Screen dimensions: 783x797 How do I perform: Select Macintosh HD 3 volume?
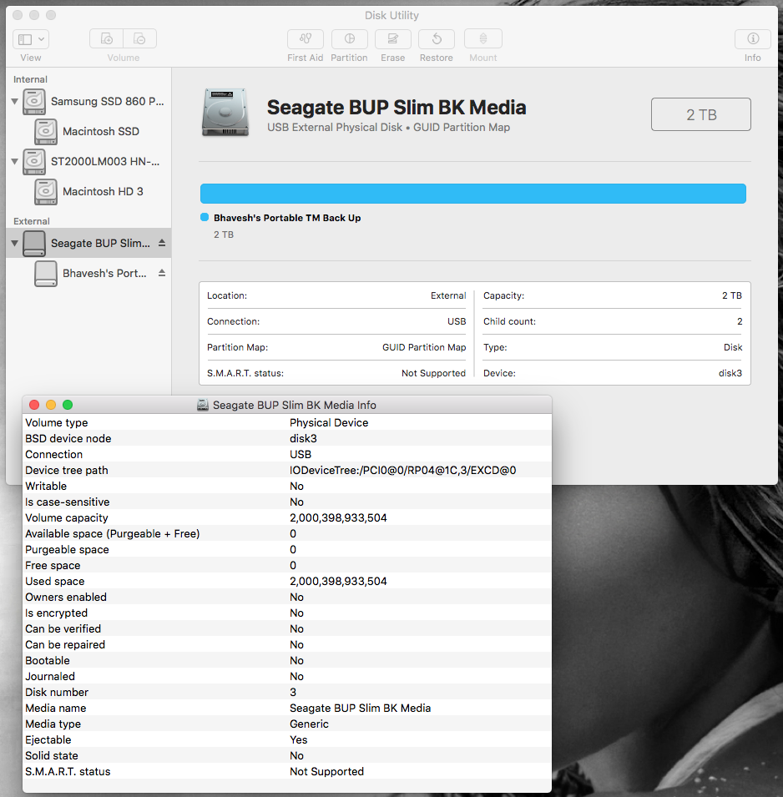pyautogui.click(x=88, y=192)
